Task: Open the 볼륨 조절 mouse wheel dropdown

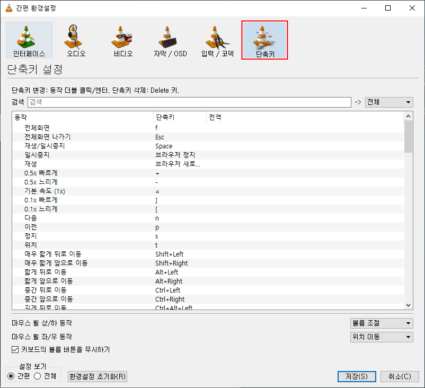Action: tap(382, 323)
